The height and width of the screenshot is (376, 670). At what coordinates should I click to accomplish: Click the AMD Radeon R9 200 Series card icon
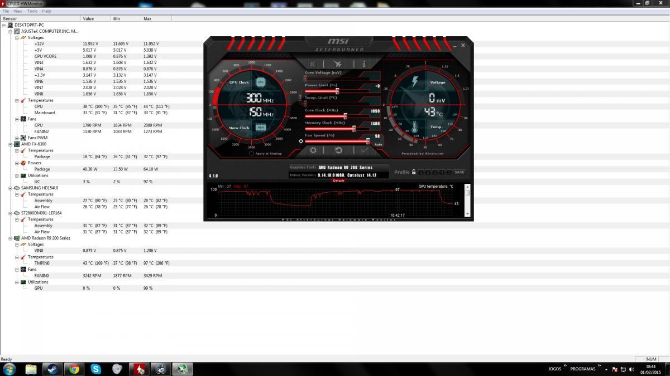tap(17, 238)
